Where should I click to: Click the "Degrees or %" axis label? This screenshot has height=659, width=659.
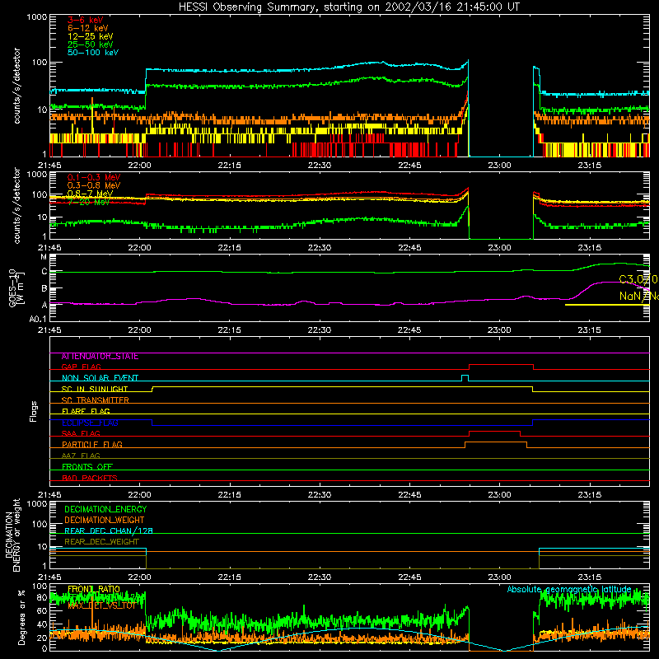coord(21,617)
